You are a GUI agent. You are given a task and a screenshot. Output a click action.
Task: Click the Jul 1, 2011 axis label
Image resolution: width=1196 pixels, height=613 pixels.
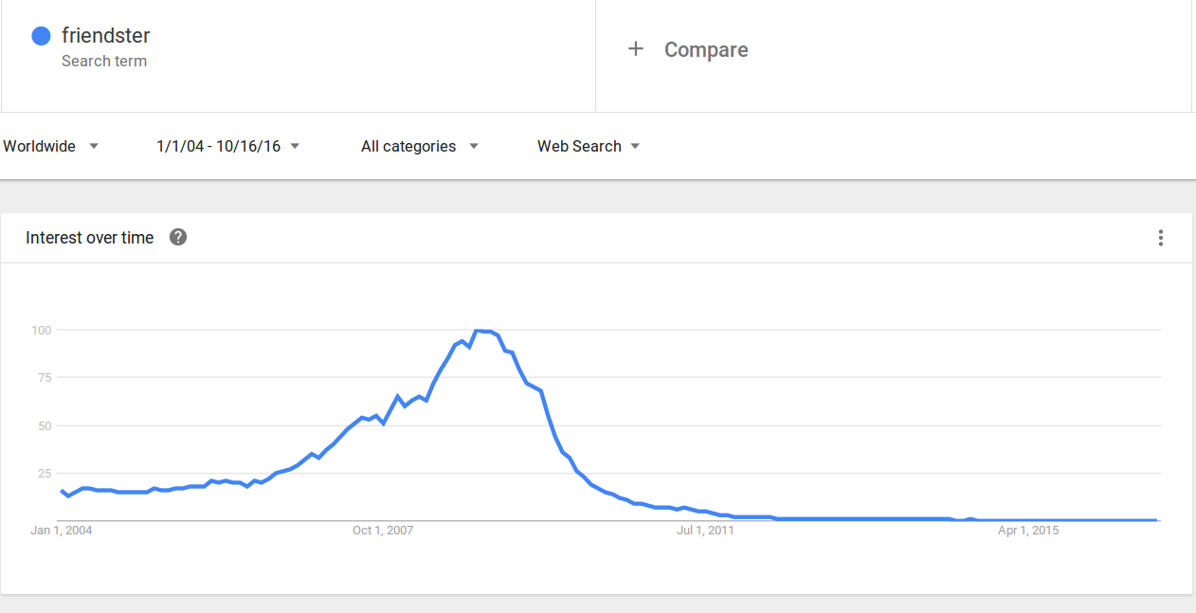click(x=705, y=531)
